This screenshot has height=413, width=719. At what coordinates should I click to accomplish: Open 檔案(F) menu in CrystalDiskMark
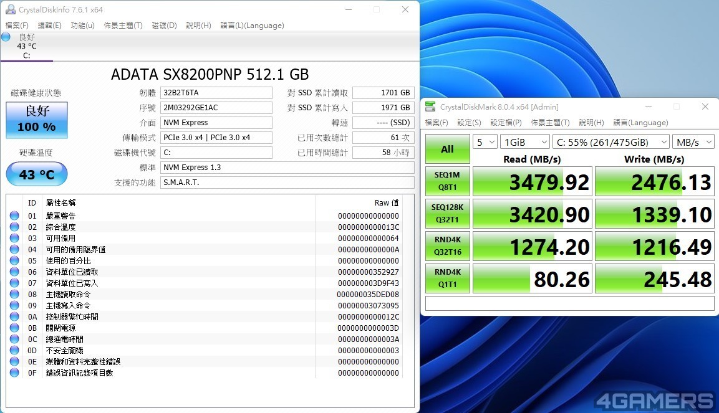tap(437, 122)
